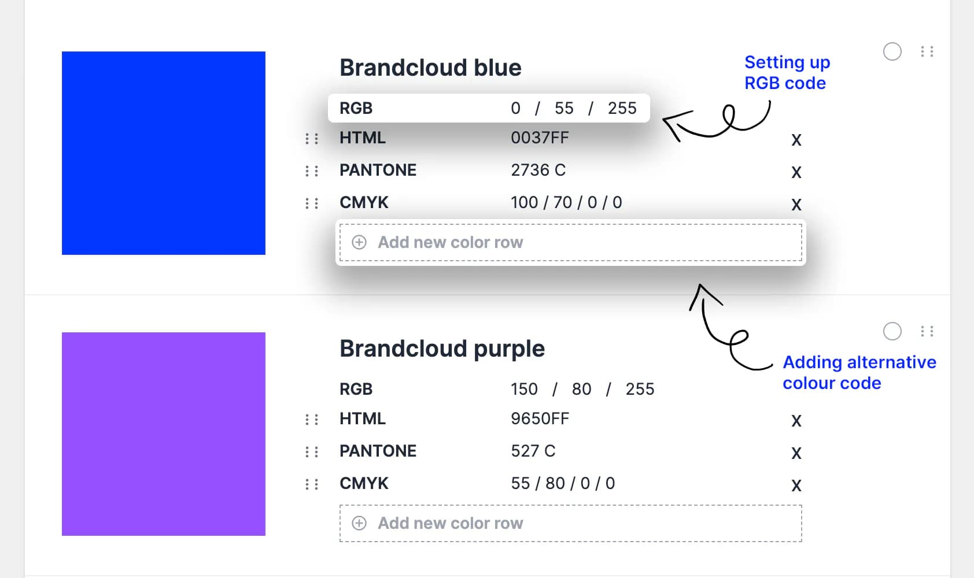Select the Brandcloud blue radio circle
The height and width of the screenshot is (578, 974).
[x=892, y=51]
